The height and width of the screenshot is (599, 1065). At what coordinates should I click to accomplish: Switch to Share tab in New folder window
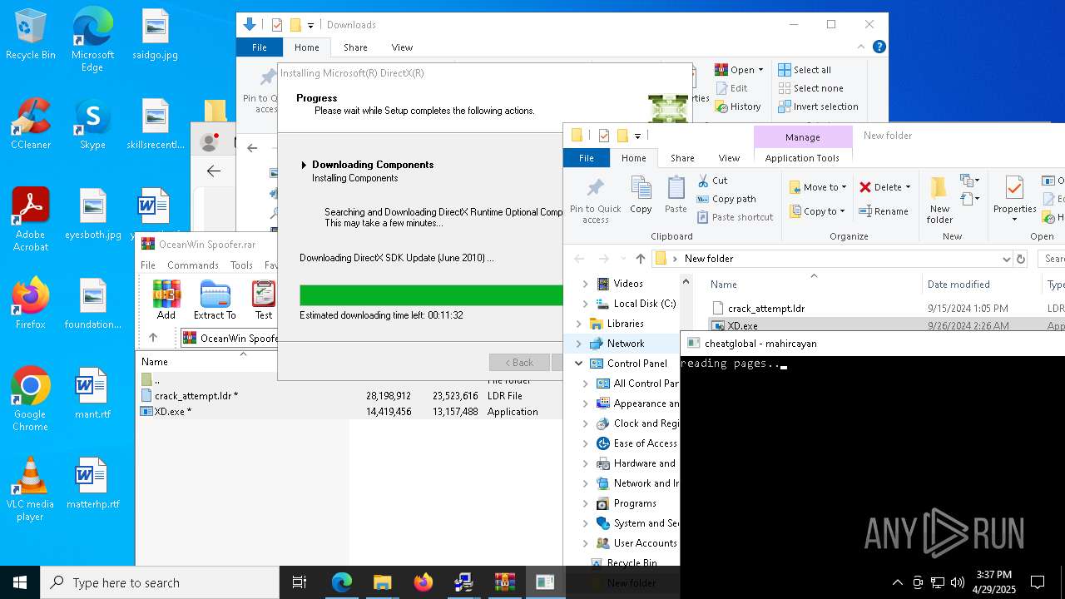pos(682,158)
